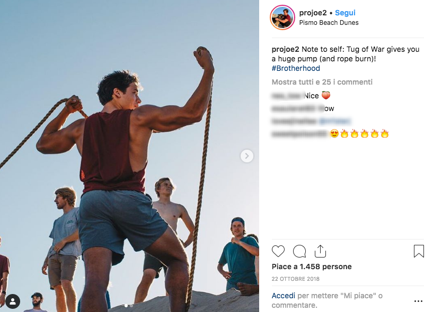Open the projoe2 username in the header

coord(313,13)
